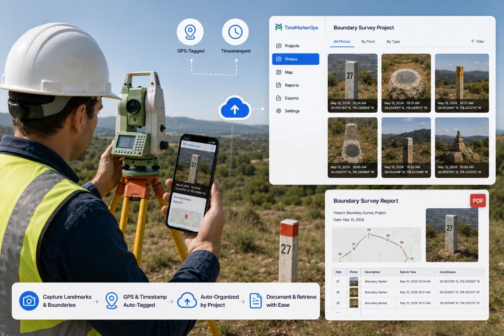This screenshot has height=336, width=504.
Task: Click the GPS-Tagged pin icon
Action: tap(190, 32)
